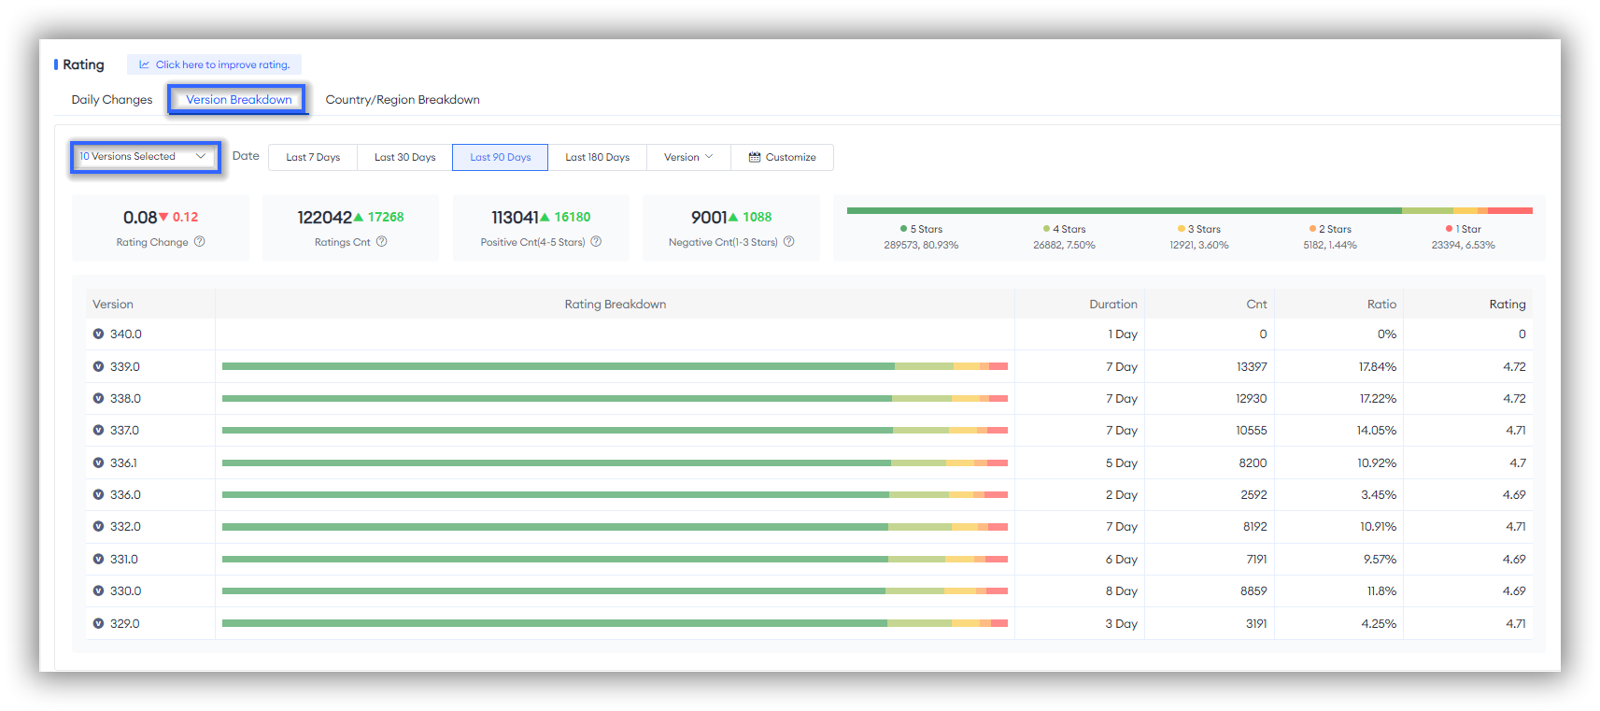Click the chart icon in improve rating link
Image resolution: width=1600 pixels, height=711 pixels.
(x=144, y=64)
